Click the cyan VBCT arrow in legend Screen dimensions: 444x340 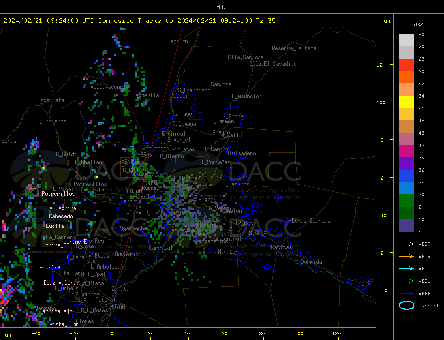tap(407, 268)
